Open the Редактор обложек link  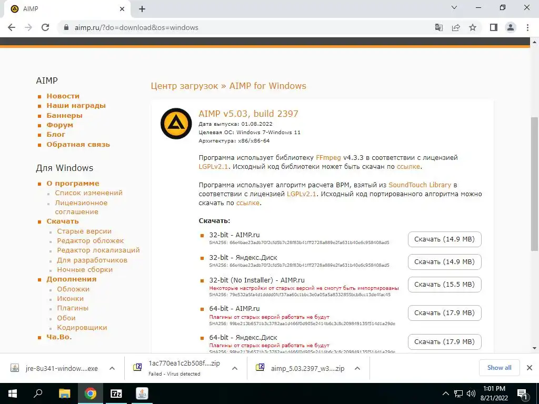[91, 240]
